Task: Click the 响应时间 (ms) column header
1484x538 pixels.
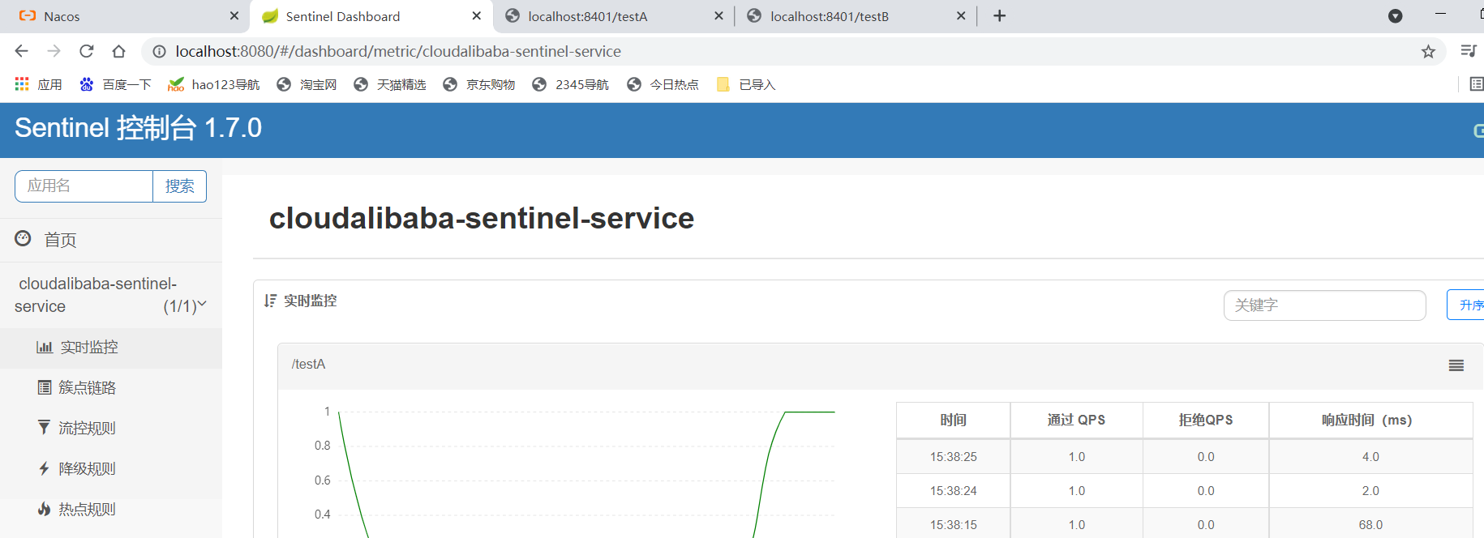Action: pos(1370,421)
